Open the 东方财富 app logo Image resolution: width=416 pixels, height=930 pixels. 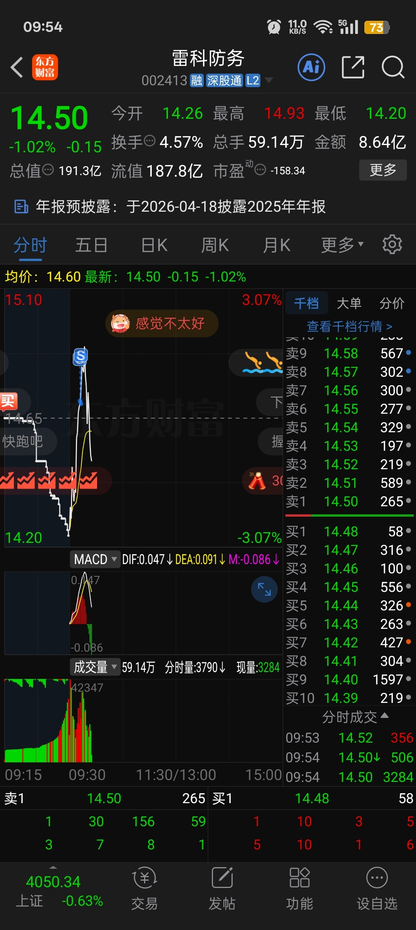(45, 67)
